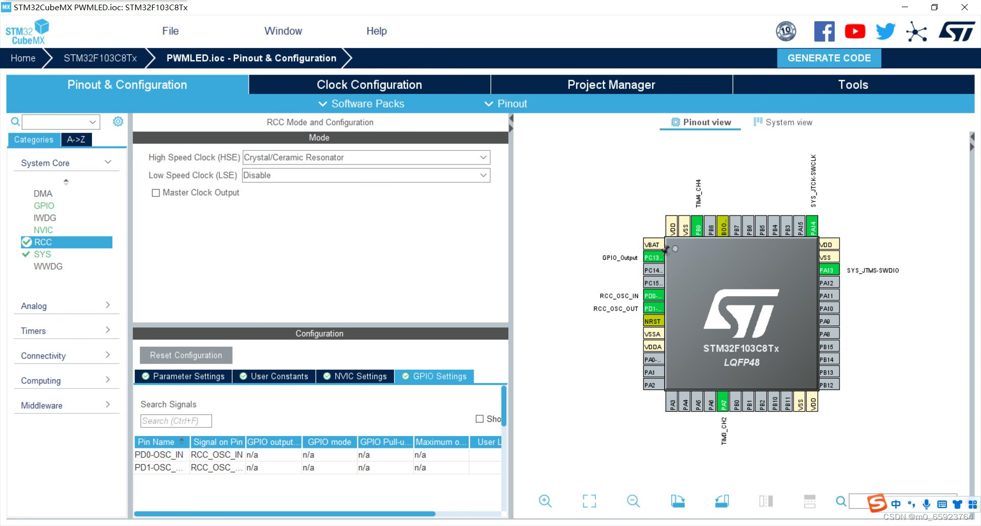Select NVIC in System Core list

click(43, 230)
